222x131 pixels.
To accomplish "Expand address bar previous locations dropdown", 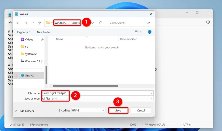I will point(93,23).
